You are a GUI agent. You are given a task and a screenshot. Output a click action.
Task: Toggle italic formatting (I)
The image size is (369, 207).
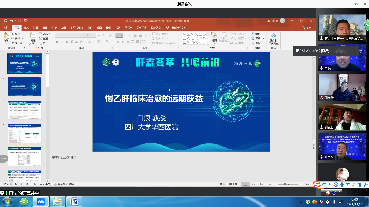point(62,42)
